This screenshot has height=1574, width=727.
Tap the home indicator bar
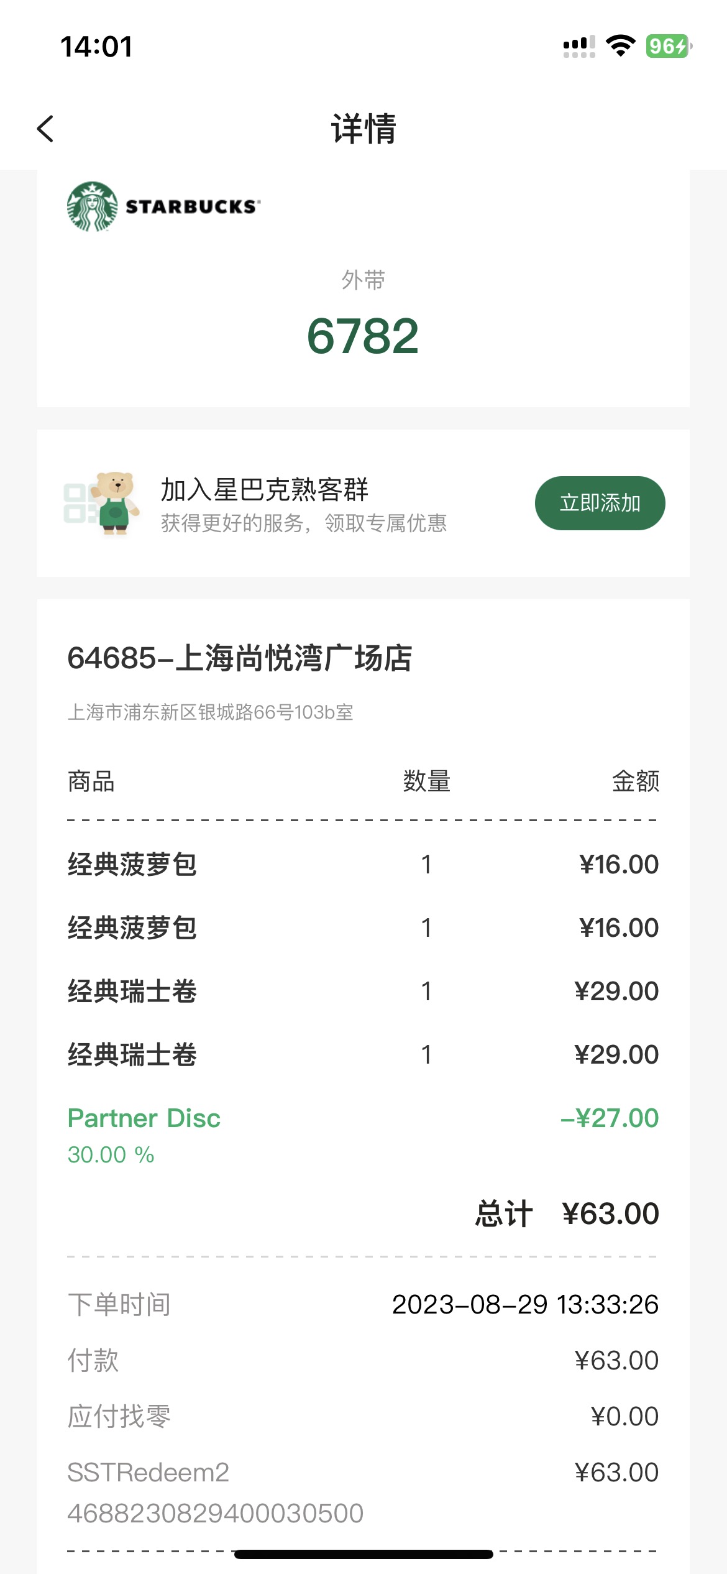pyautogui.click(x=363, y=1554)
